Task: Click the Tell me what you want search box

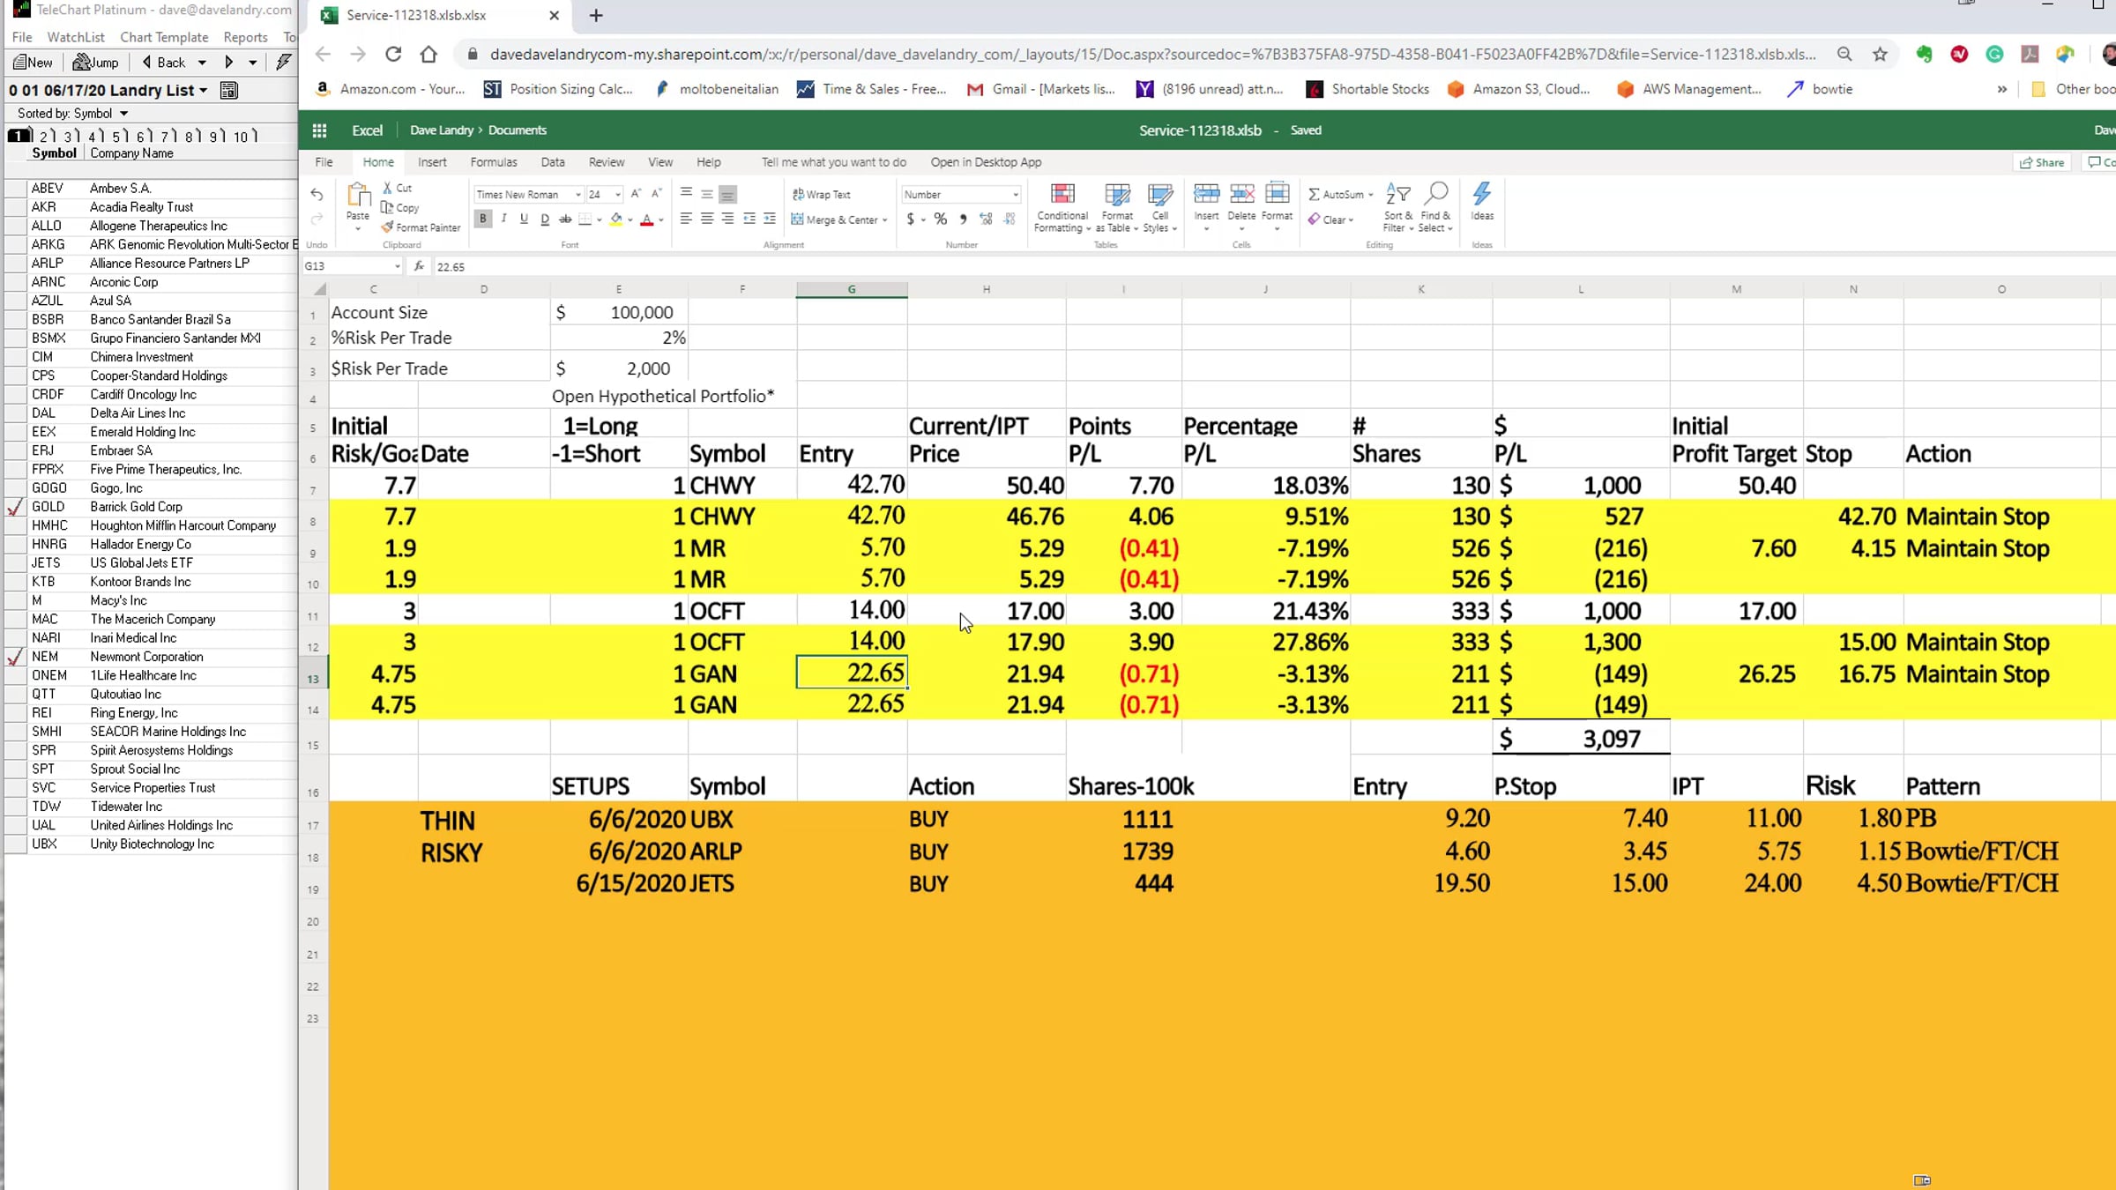Action: pos(833,162)
